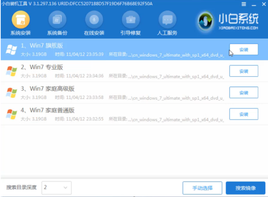Viewport: 268px width, 197px height.
Task: Click 大小 3.19GB of Win7 旗舰版
Action: click(33, 54)
